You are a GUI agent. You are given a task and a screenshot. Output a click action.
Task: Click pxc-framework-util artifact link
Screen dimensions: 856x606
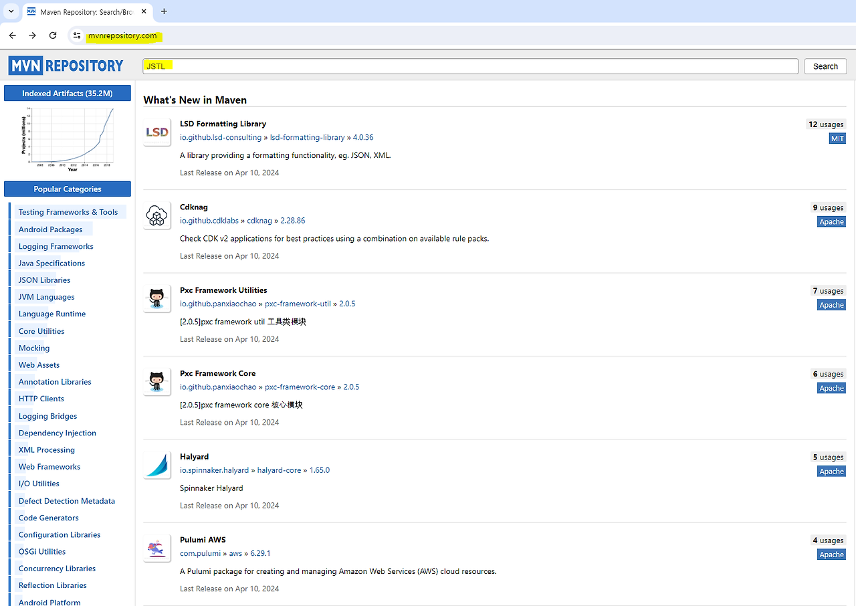[x=298, y=304]
